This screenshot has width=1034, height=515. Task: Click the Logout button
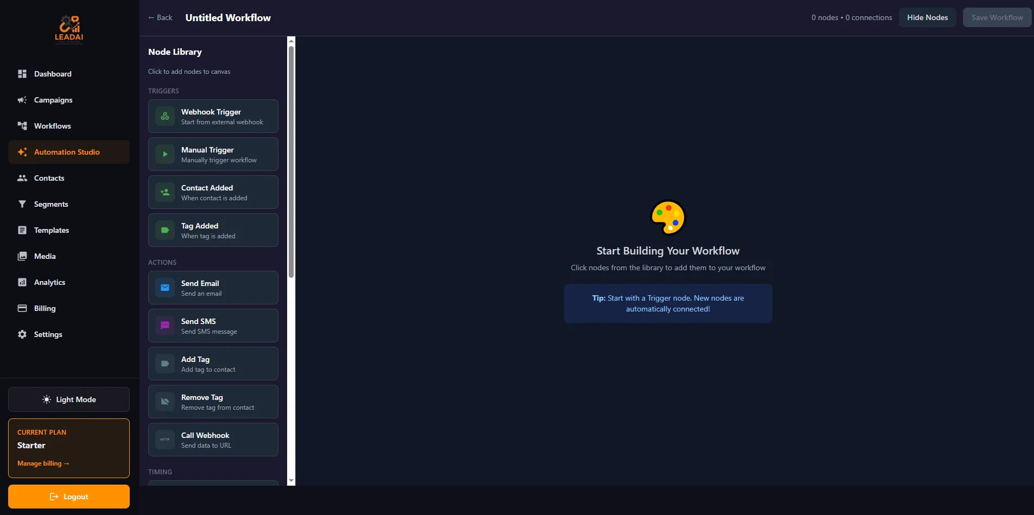pyautogui.click(x=69, y=497)
